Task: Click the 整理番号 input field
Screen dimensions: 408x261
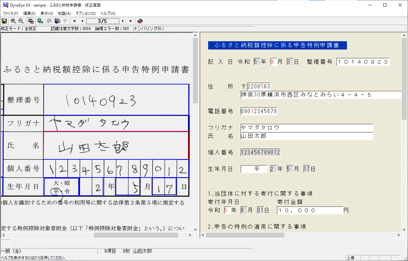Action: point(363,62)
